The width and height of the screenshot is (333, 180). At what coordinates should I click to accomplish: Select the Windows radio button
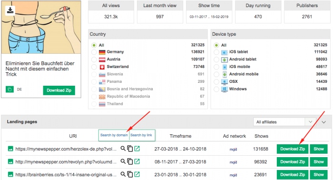click(x=216, y=89)
